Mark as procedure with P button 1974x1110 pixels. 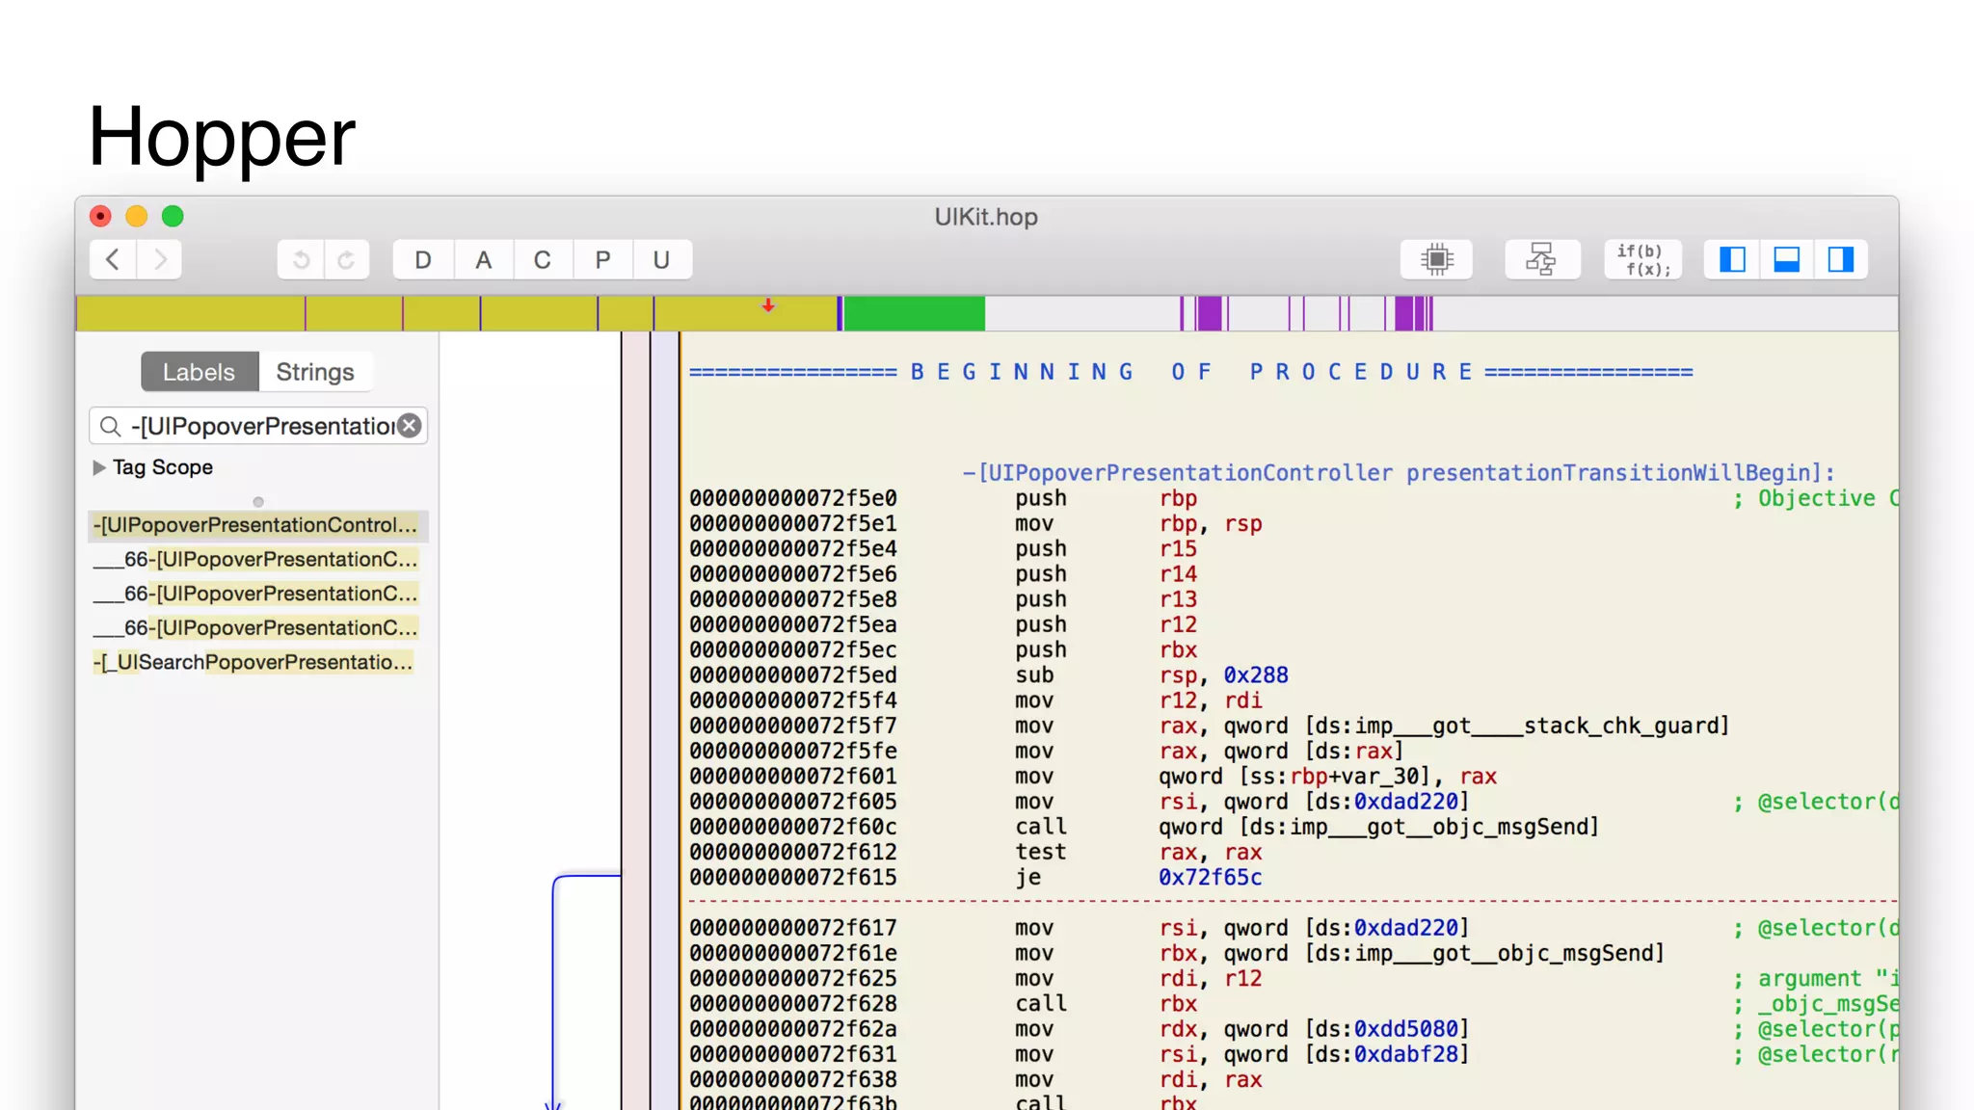pyautogui.click(x=602, y=259)
